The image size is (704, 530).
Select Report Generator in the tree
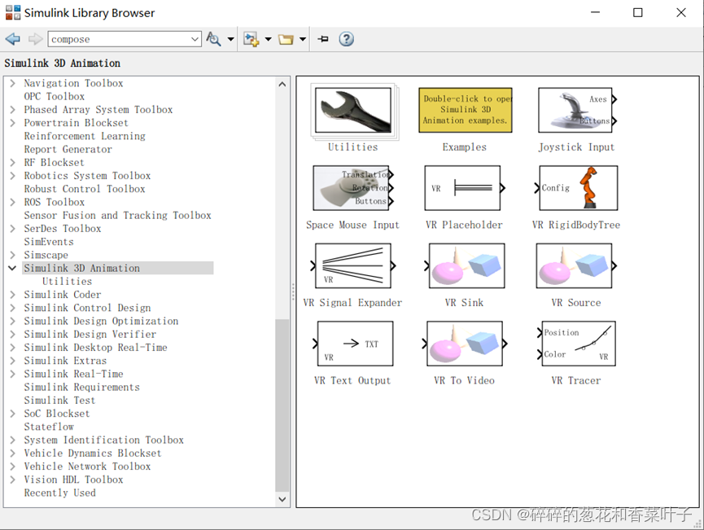point(68,149)
